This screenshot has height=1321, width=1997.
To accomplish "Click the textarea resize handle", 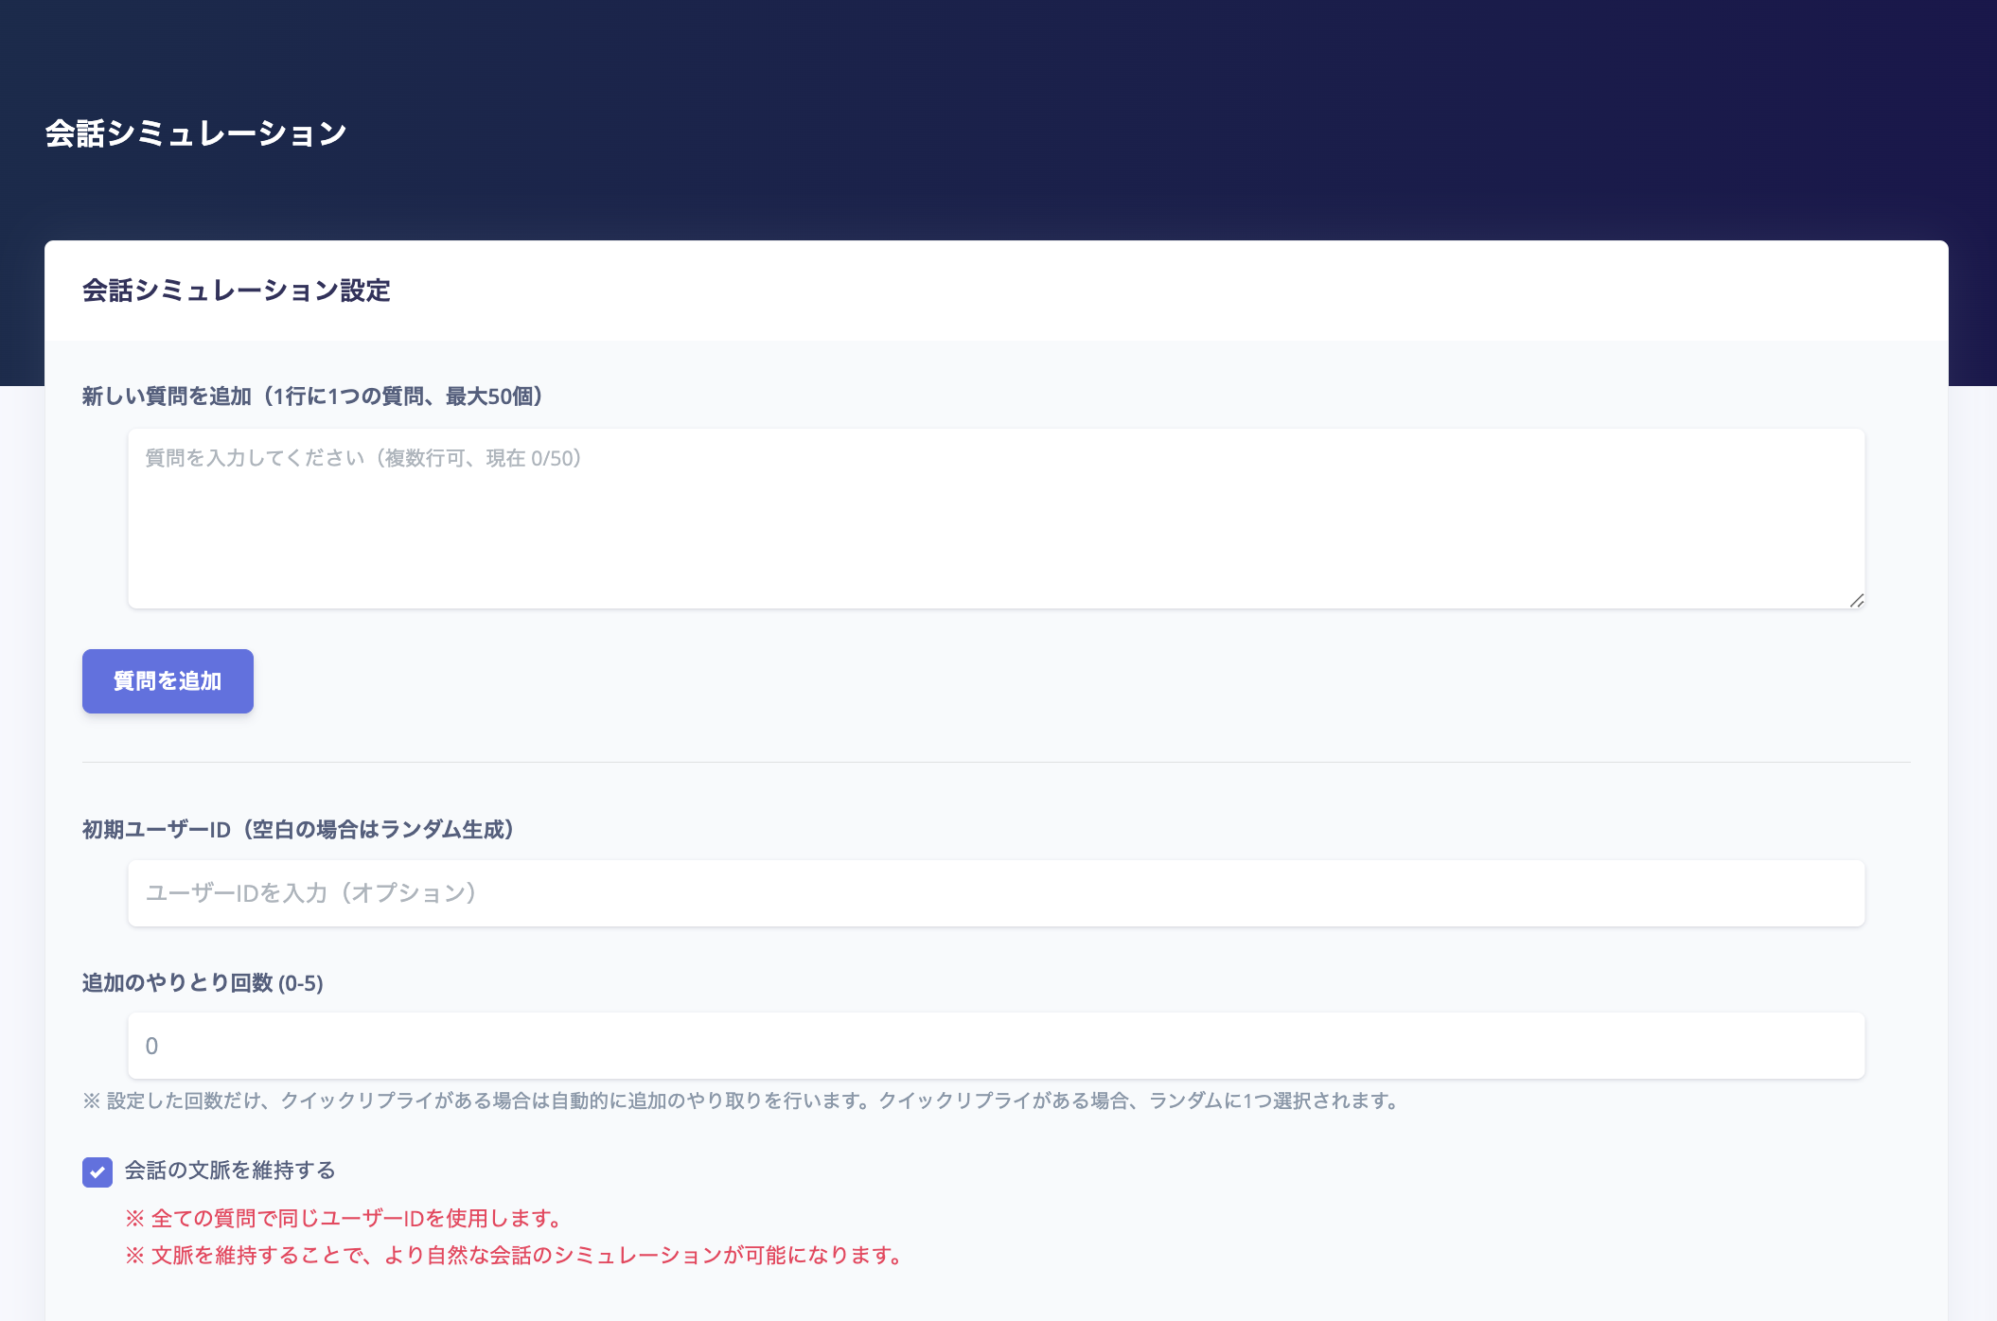I will tap(1856, 600).
